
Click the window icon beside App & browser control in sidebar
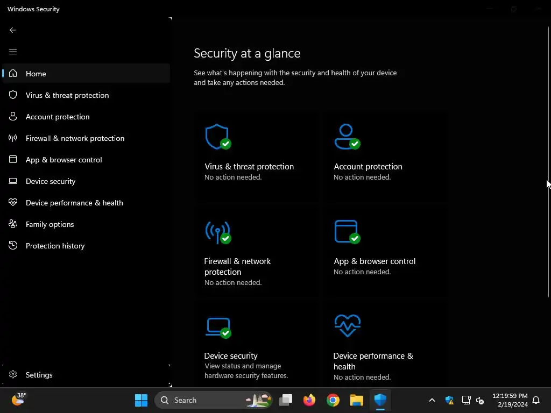click(x=13, y=159)
